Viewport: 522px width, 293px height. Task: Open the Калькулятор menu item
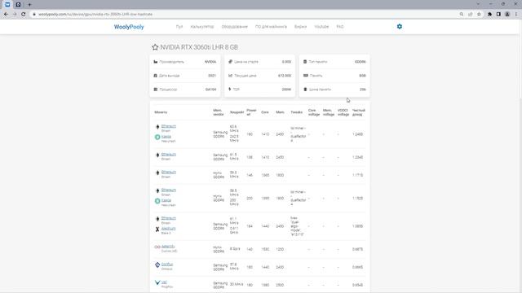202,27
